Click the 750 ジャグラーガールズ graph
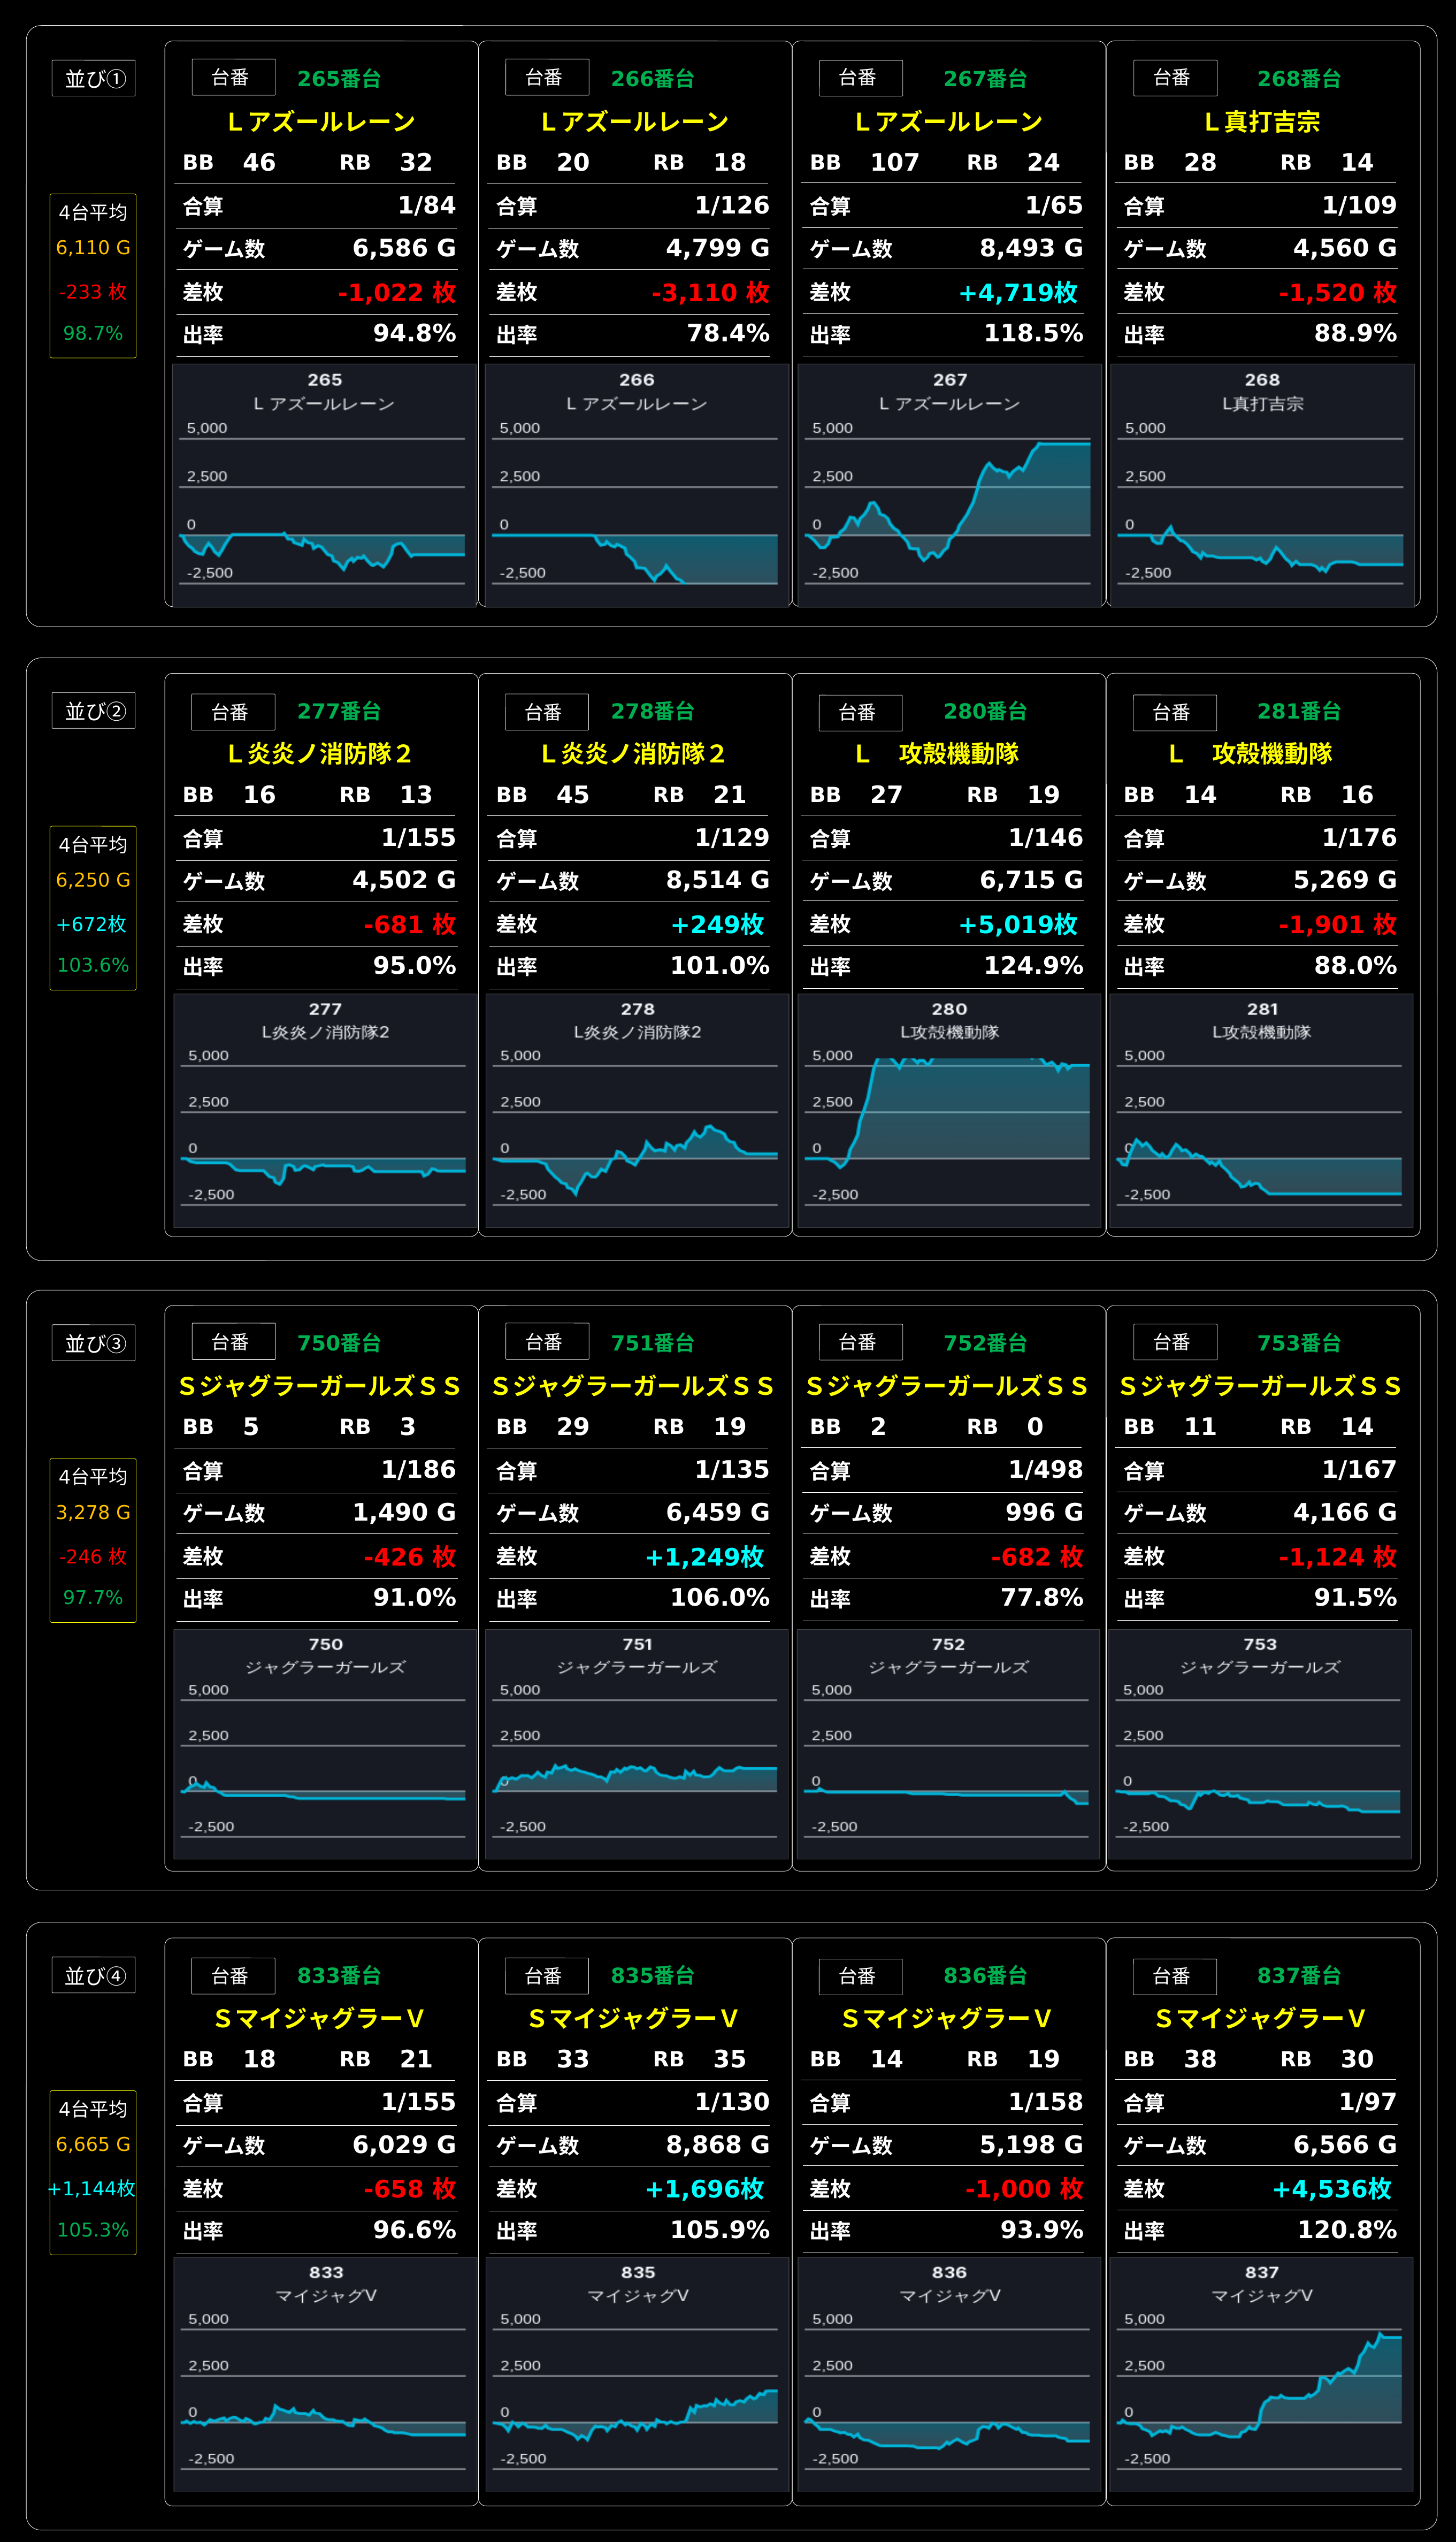Screen dimensions: 1456x2542 325,1745
